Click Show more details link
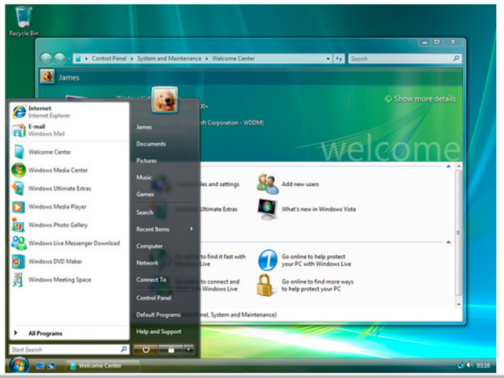The height and width of the screenshot is (378, 504). [x=421, y=98]
